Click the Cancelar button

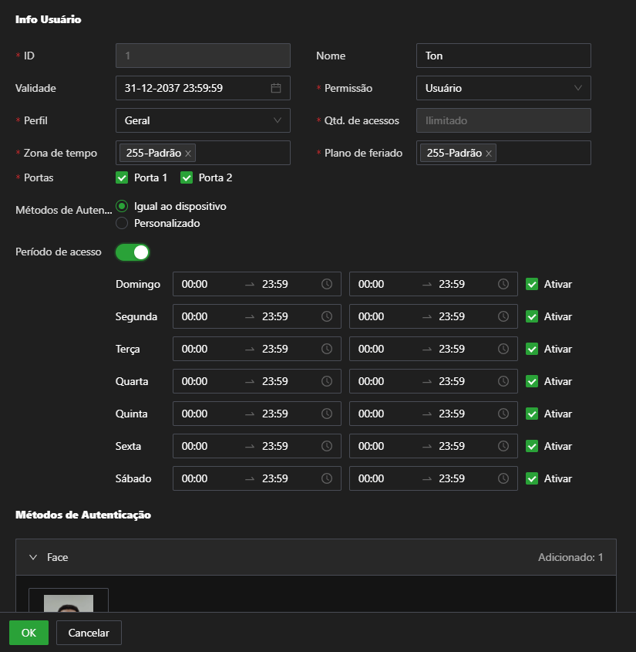coord(88,633)
